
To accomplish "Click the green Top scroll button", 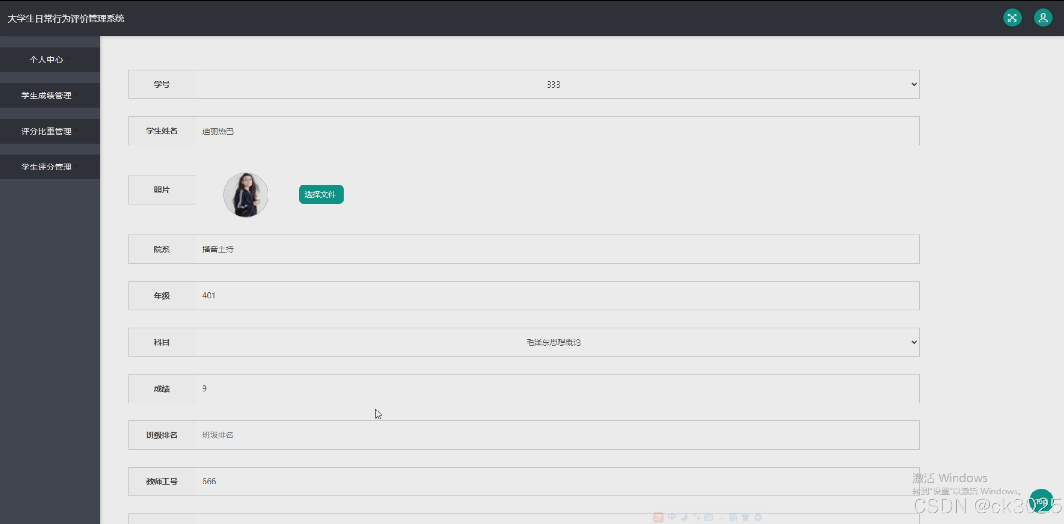I will (x=1041, y=501).
